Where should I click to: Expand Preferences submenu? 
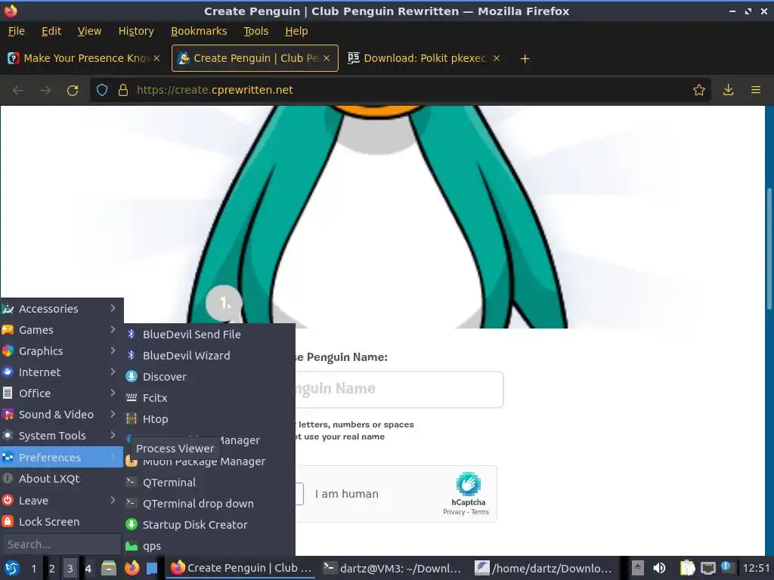[61, 458]
